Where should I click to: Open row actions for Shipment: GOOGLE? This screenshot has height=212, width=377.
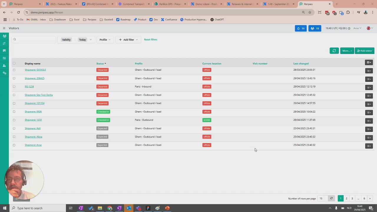tap(369, 71)
